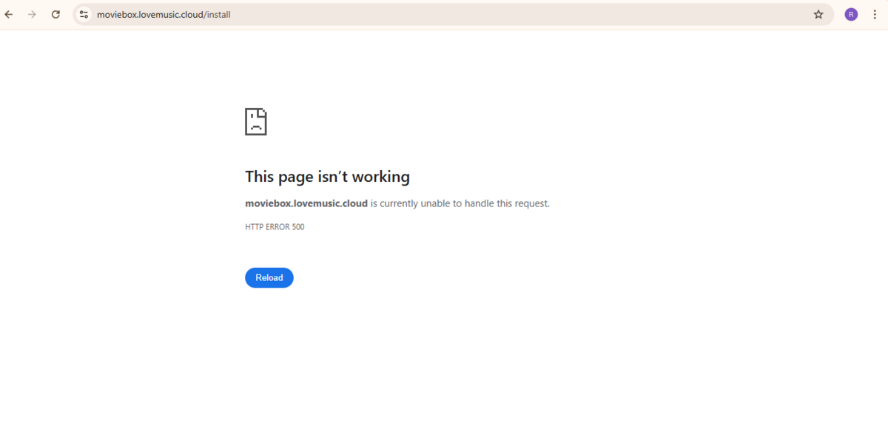The width and height of the screenshot is (888, 443).
Task: Click the sad page error icon
Action: pyautogui.click(x=256, y=122)
